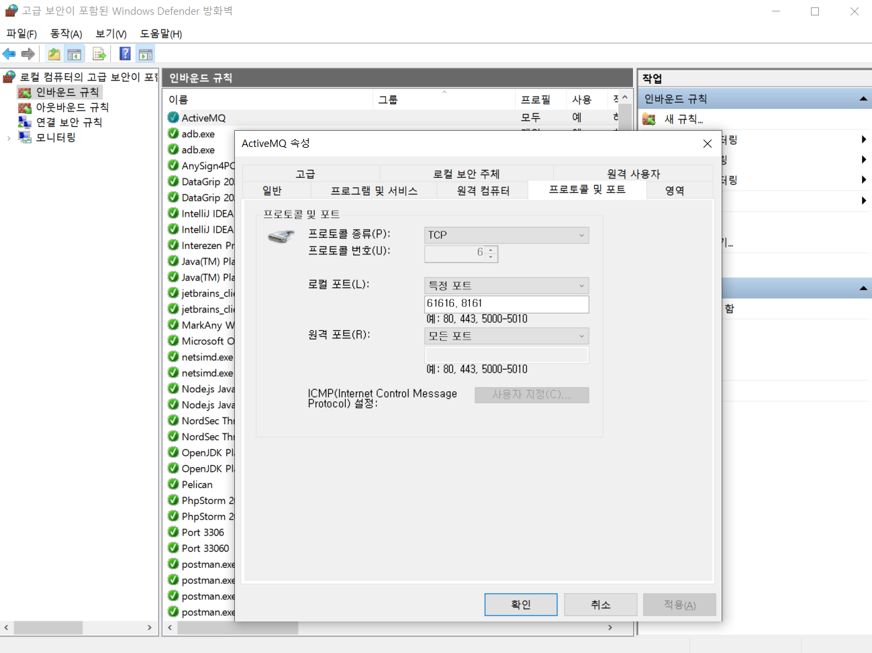Go back using the toolbar back arrow

(x=9, y=54)
